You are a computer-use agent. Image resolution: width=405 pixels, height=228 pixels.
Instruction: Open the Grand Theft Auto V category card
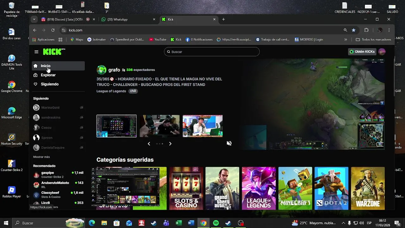coord(222,188)
